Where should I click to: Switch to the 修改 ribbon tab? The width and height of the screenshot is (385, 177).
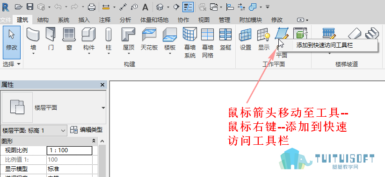277,20
